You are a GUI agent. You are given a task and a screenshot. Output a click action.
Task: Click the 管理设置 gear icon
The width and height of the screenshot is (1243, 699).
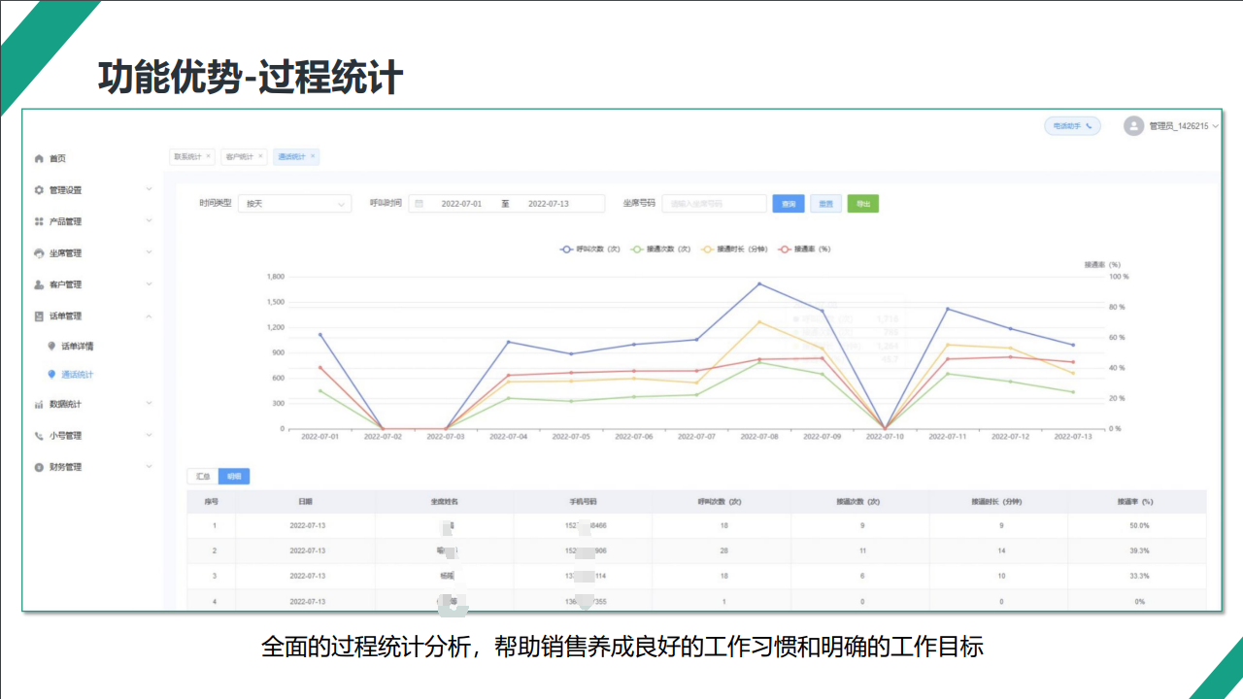pos(39,190)
